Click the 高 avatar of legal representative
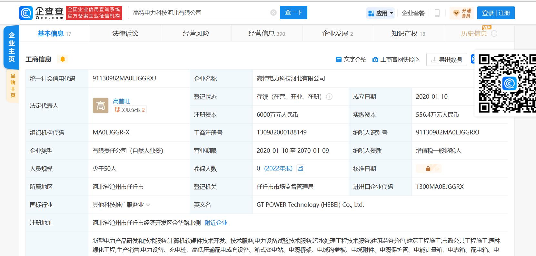The image size is (536, 256). point(101,105)
